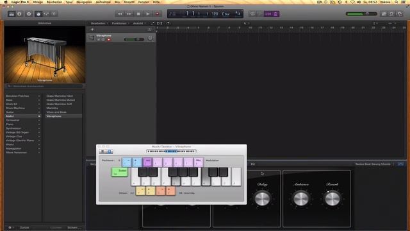
Task: Open the Mix menu
Action: [x=117, y=2]
